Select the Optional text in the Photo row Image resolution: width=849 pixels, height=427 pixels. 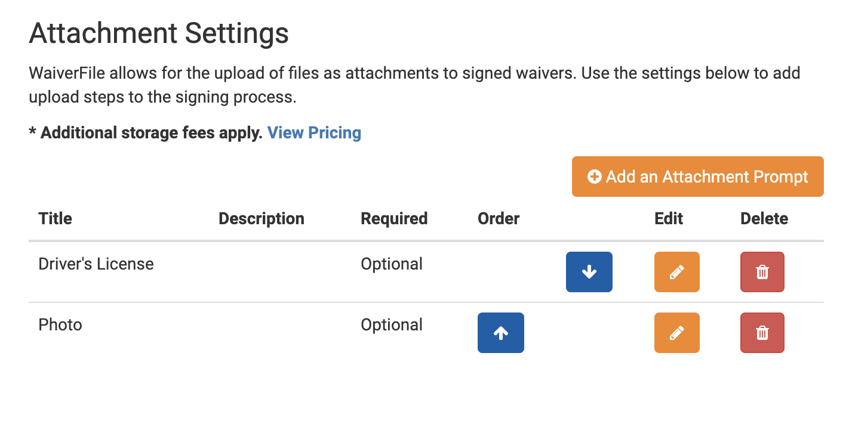click(x=392, y=324)
